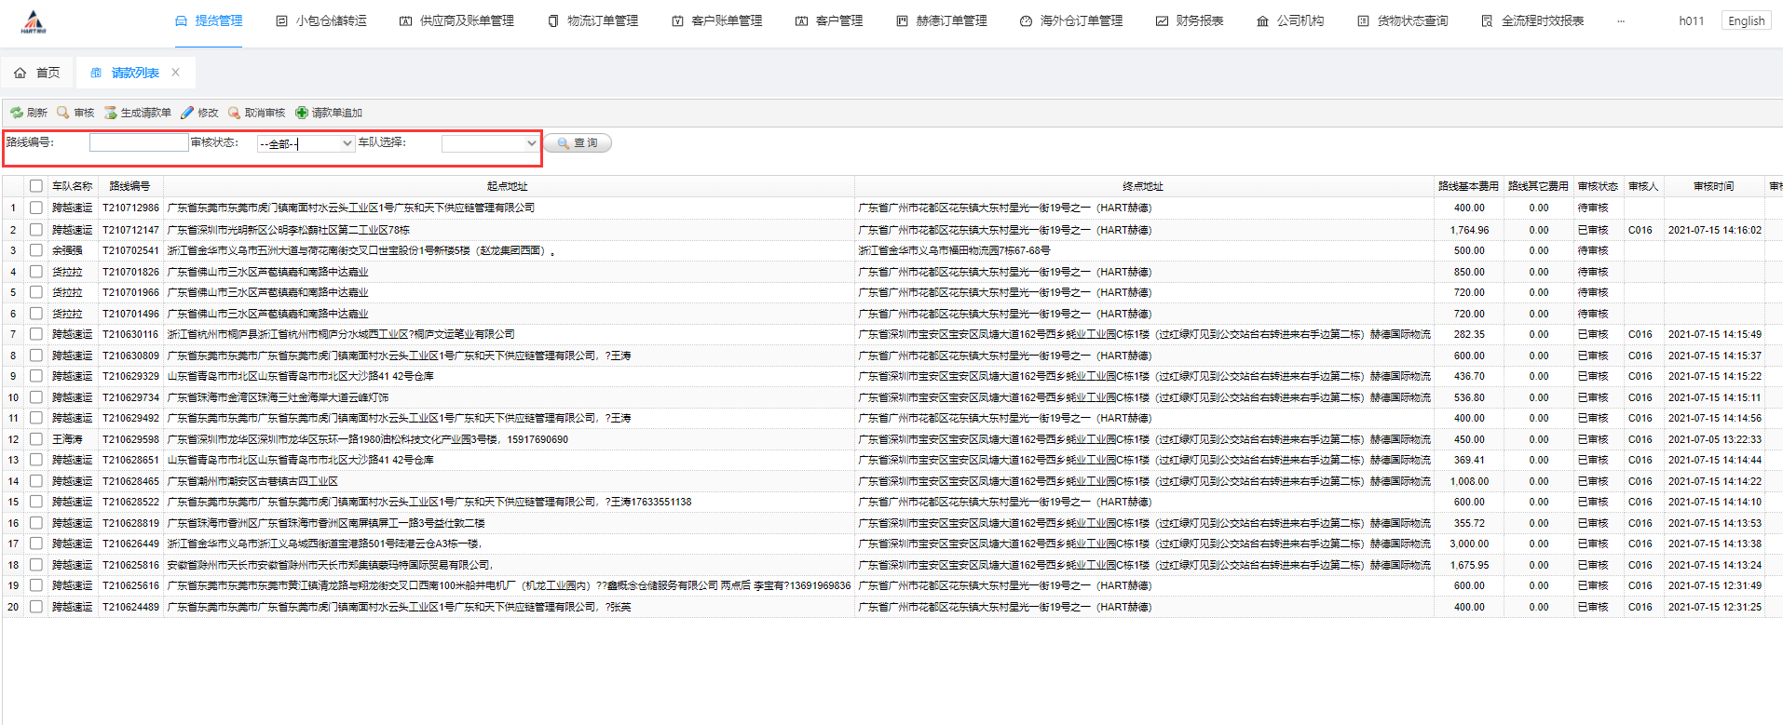1783x725 pixels.
Task: Click the green plus 请款单追加 icon
Action: [302, 113]
